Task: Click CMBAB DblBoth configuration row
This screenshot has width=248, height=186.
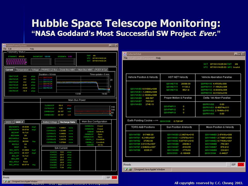Action: click(x=95, y=131)
